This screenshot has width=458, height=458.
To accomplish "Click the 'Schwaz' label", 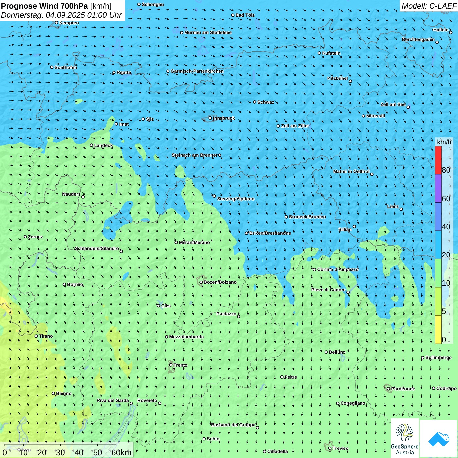I will (266, 102).
